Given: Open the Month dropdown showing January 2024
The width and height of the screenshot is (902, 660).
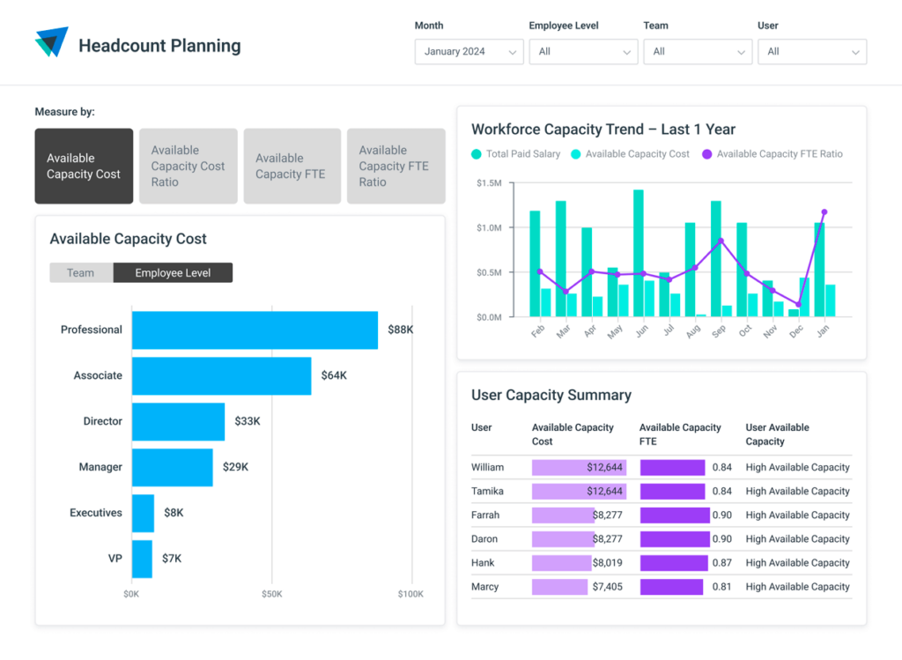Looking at the screenshot, I should 469,52.
